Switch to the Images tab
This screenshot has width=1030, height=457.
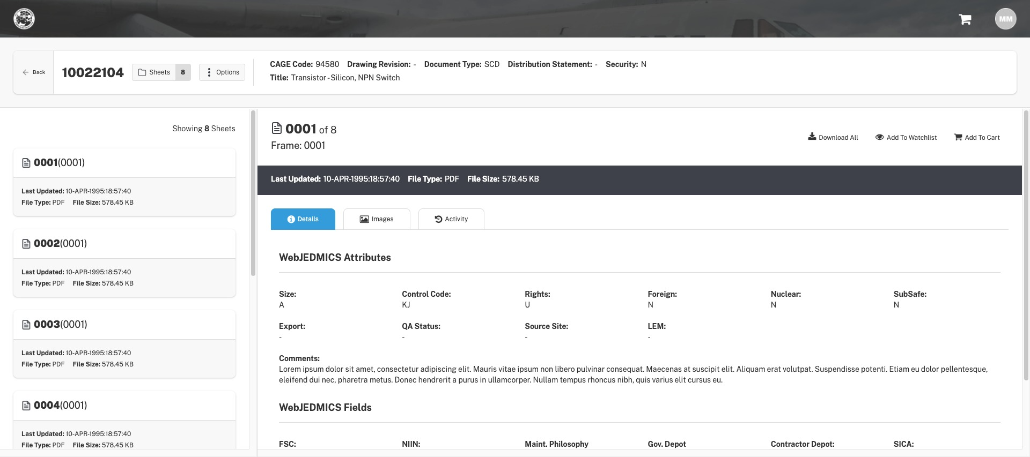(377, 219)
